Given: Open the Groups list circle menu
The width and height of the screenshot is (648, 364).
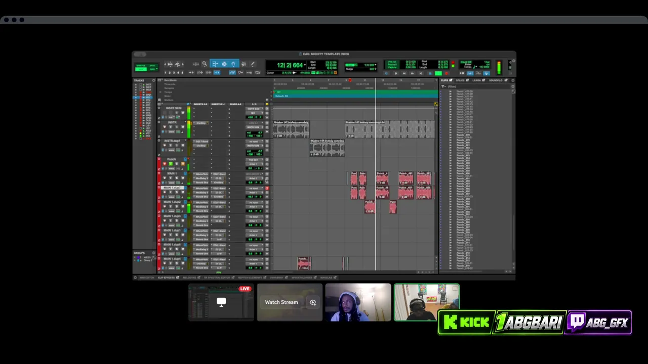Looking at the screenshot, I should pyautogui.click(x=154, y=253).
